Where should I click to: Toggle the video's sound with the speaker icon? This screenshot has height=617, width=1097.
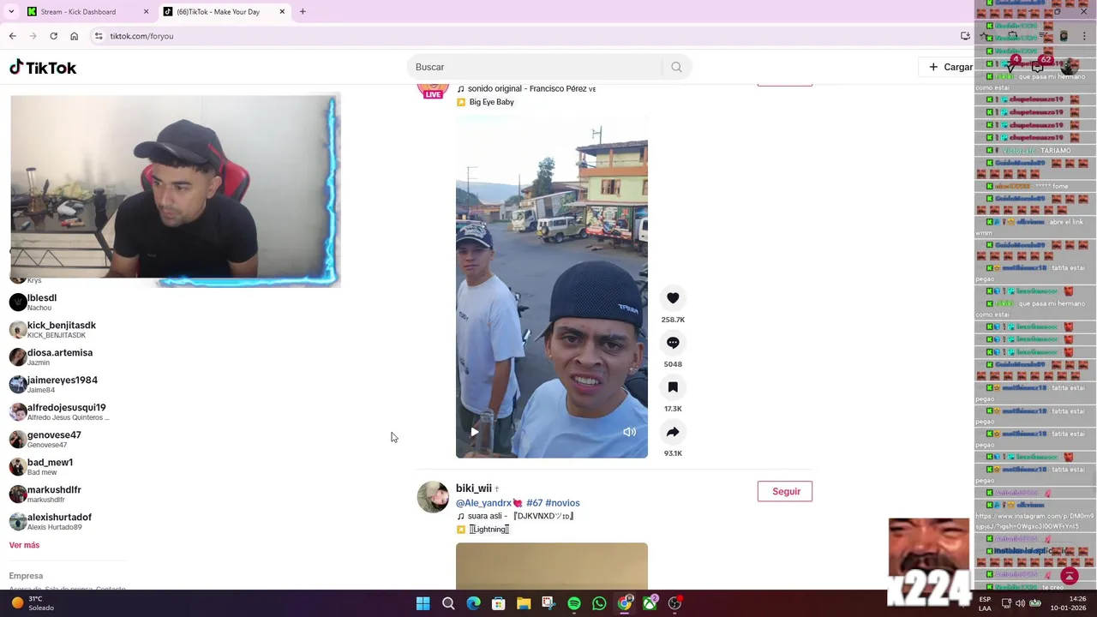pyautogui.click(x=629, y=432)
